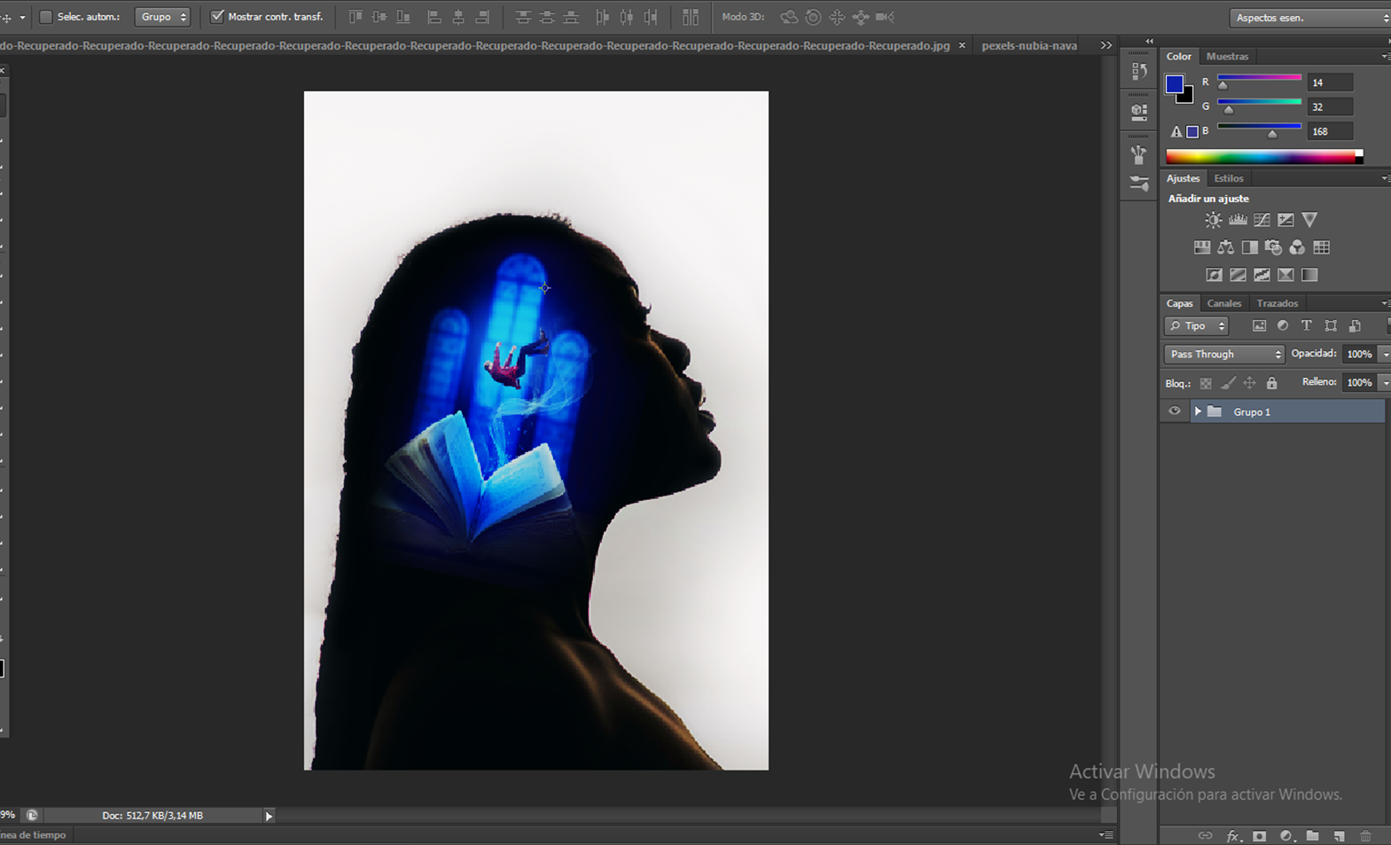The image size is (1391, 845).
Task: Expand the Grupo 1 folder triangle
Action: coord(1198,411)
